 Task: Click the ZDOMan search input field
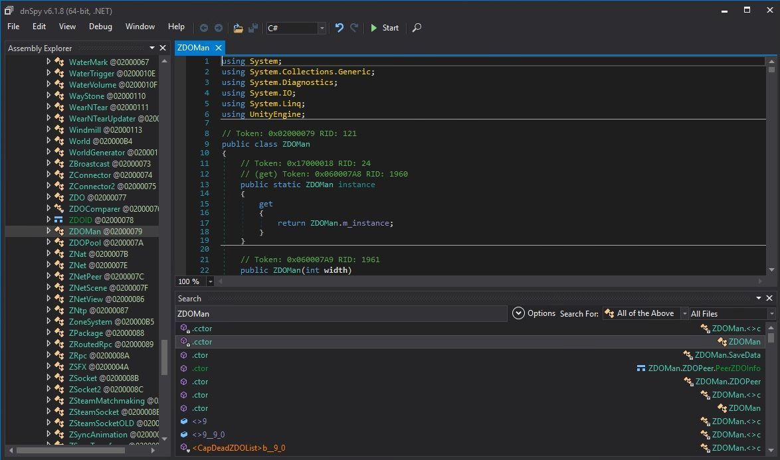pyautogui.click(x=341, y=313)
